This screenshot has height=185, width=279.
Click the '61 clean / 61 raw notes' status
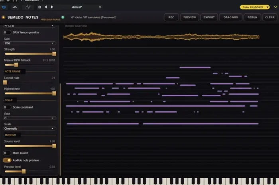(x=94, y=18)
